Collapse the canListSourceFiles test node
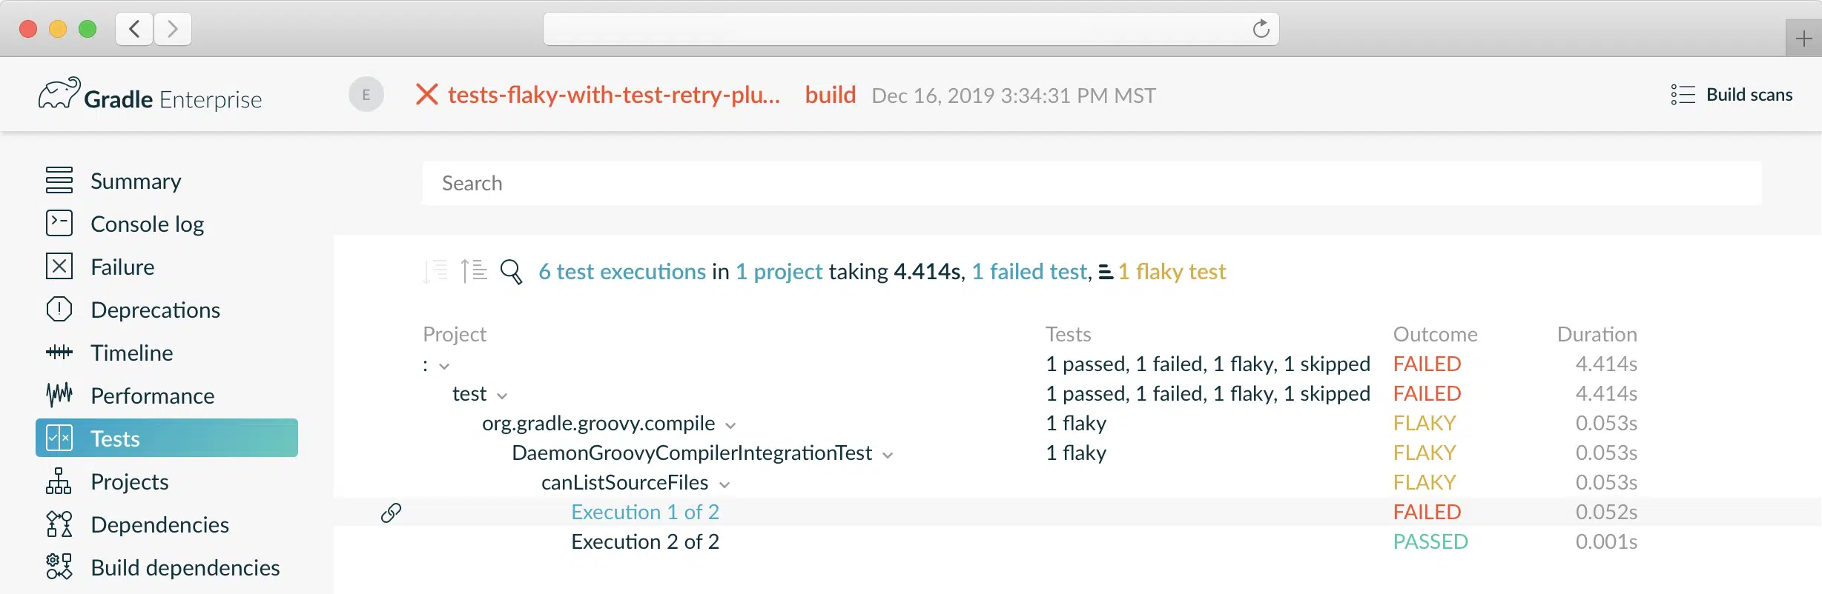Viewport: 1822px width, 594px height. pyautogui.click(x=724, y=484)
